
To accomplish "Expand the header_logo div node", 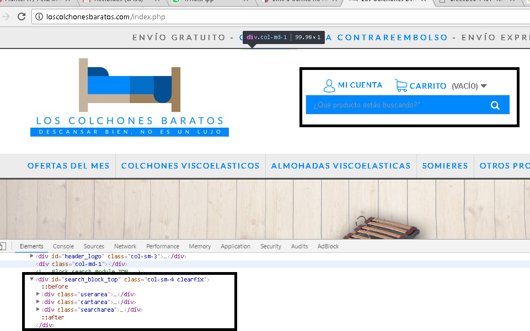I will click(x=31, y=256).
